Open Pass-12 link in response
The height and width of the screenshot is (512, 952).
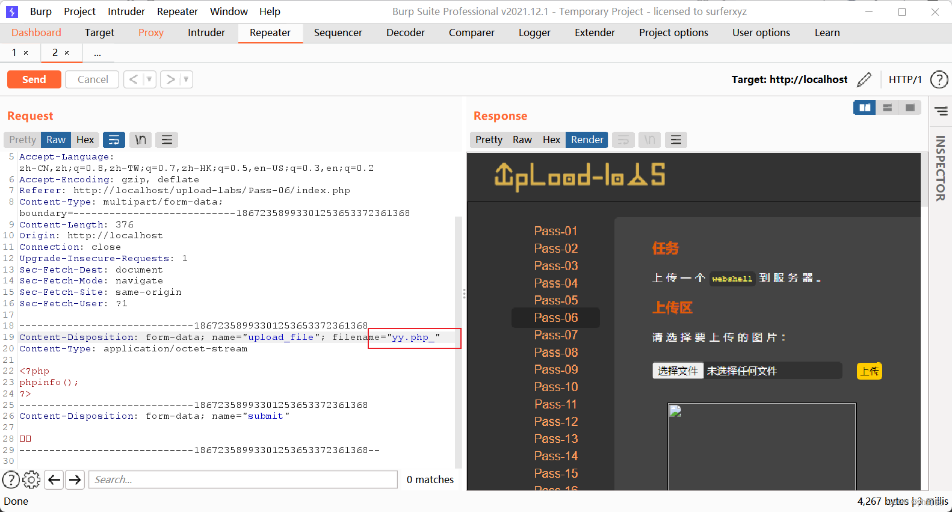555,422
